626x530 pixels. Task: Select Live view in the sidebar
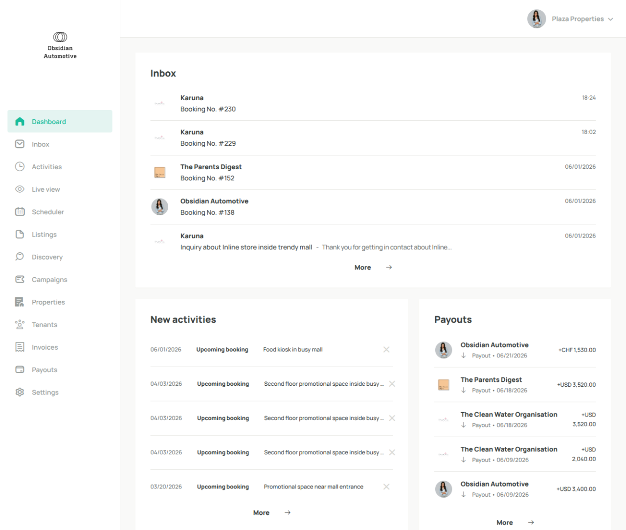point(60,189)
